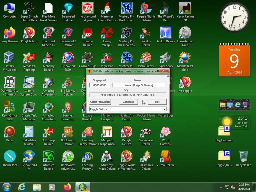256x192 pixels.
Task: Close the BigFish games keymaker window
Action: (163, 70)
